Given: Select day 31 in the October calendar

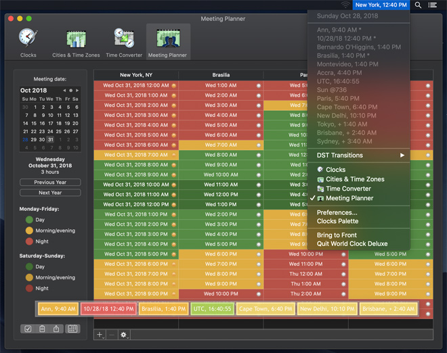Looking at the screenshot, I should (50, 139).
